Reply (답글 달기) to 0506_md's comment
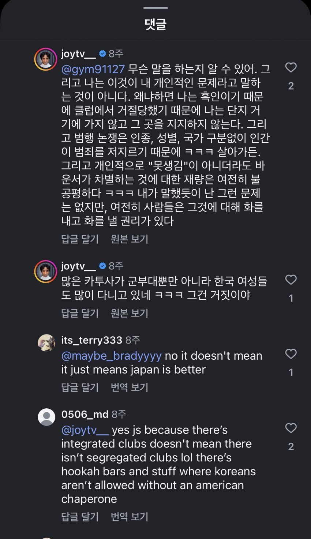 [80, 517]
